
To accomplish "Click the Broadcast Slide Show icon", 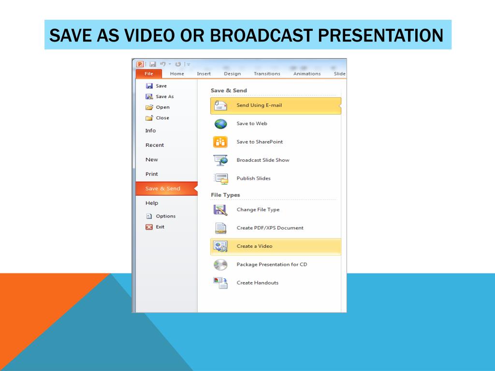I will tap(220, 160).
